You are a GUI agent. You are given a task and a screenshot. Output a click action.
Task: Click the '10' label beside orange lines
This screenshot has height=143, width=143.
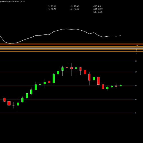tap(137, 45)
